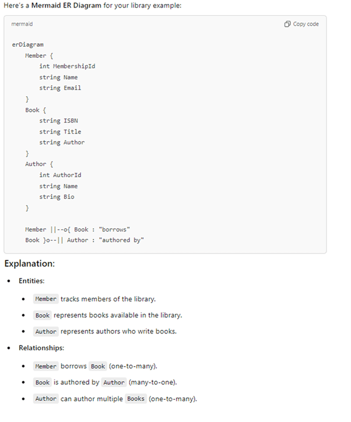This screenshot has width=351, height=422.
Task: Click the "erDiagram" line in the code
Action: click(x=27, y=44)
